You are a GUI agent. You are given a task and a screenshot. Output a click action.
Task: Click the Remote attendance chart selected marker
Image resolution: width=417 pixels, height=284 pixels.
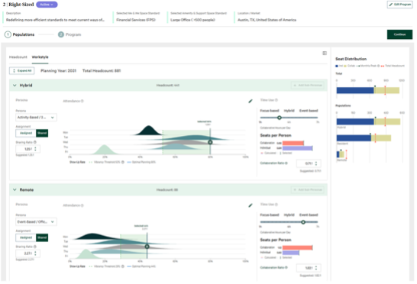(x=147, y=247)
